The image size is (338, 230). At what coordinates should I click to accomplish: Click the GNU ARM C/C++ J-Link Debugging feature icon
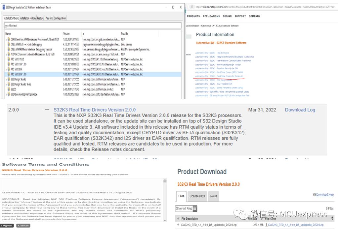[x=9, y=44]
